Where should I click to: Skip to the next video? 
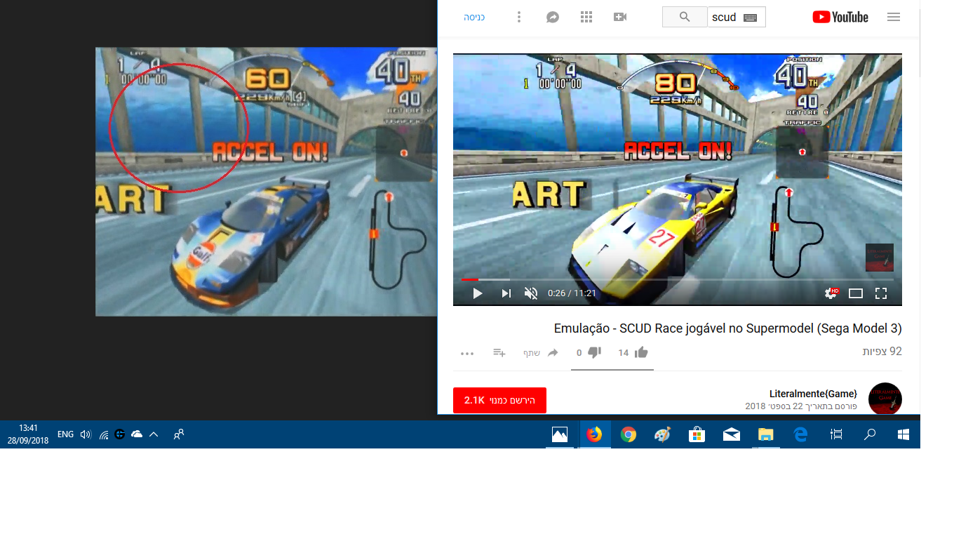[506, 293]
